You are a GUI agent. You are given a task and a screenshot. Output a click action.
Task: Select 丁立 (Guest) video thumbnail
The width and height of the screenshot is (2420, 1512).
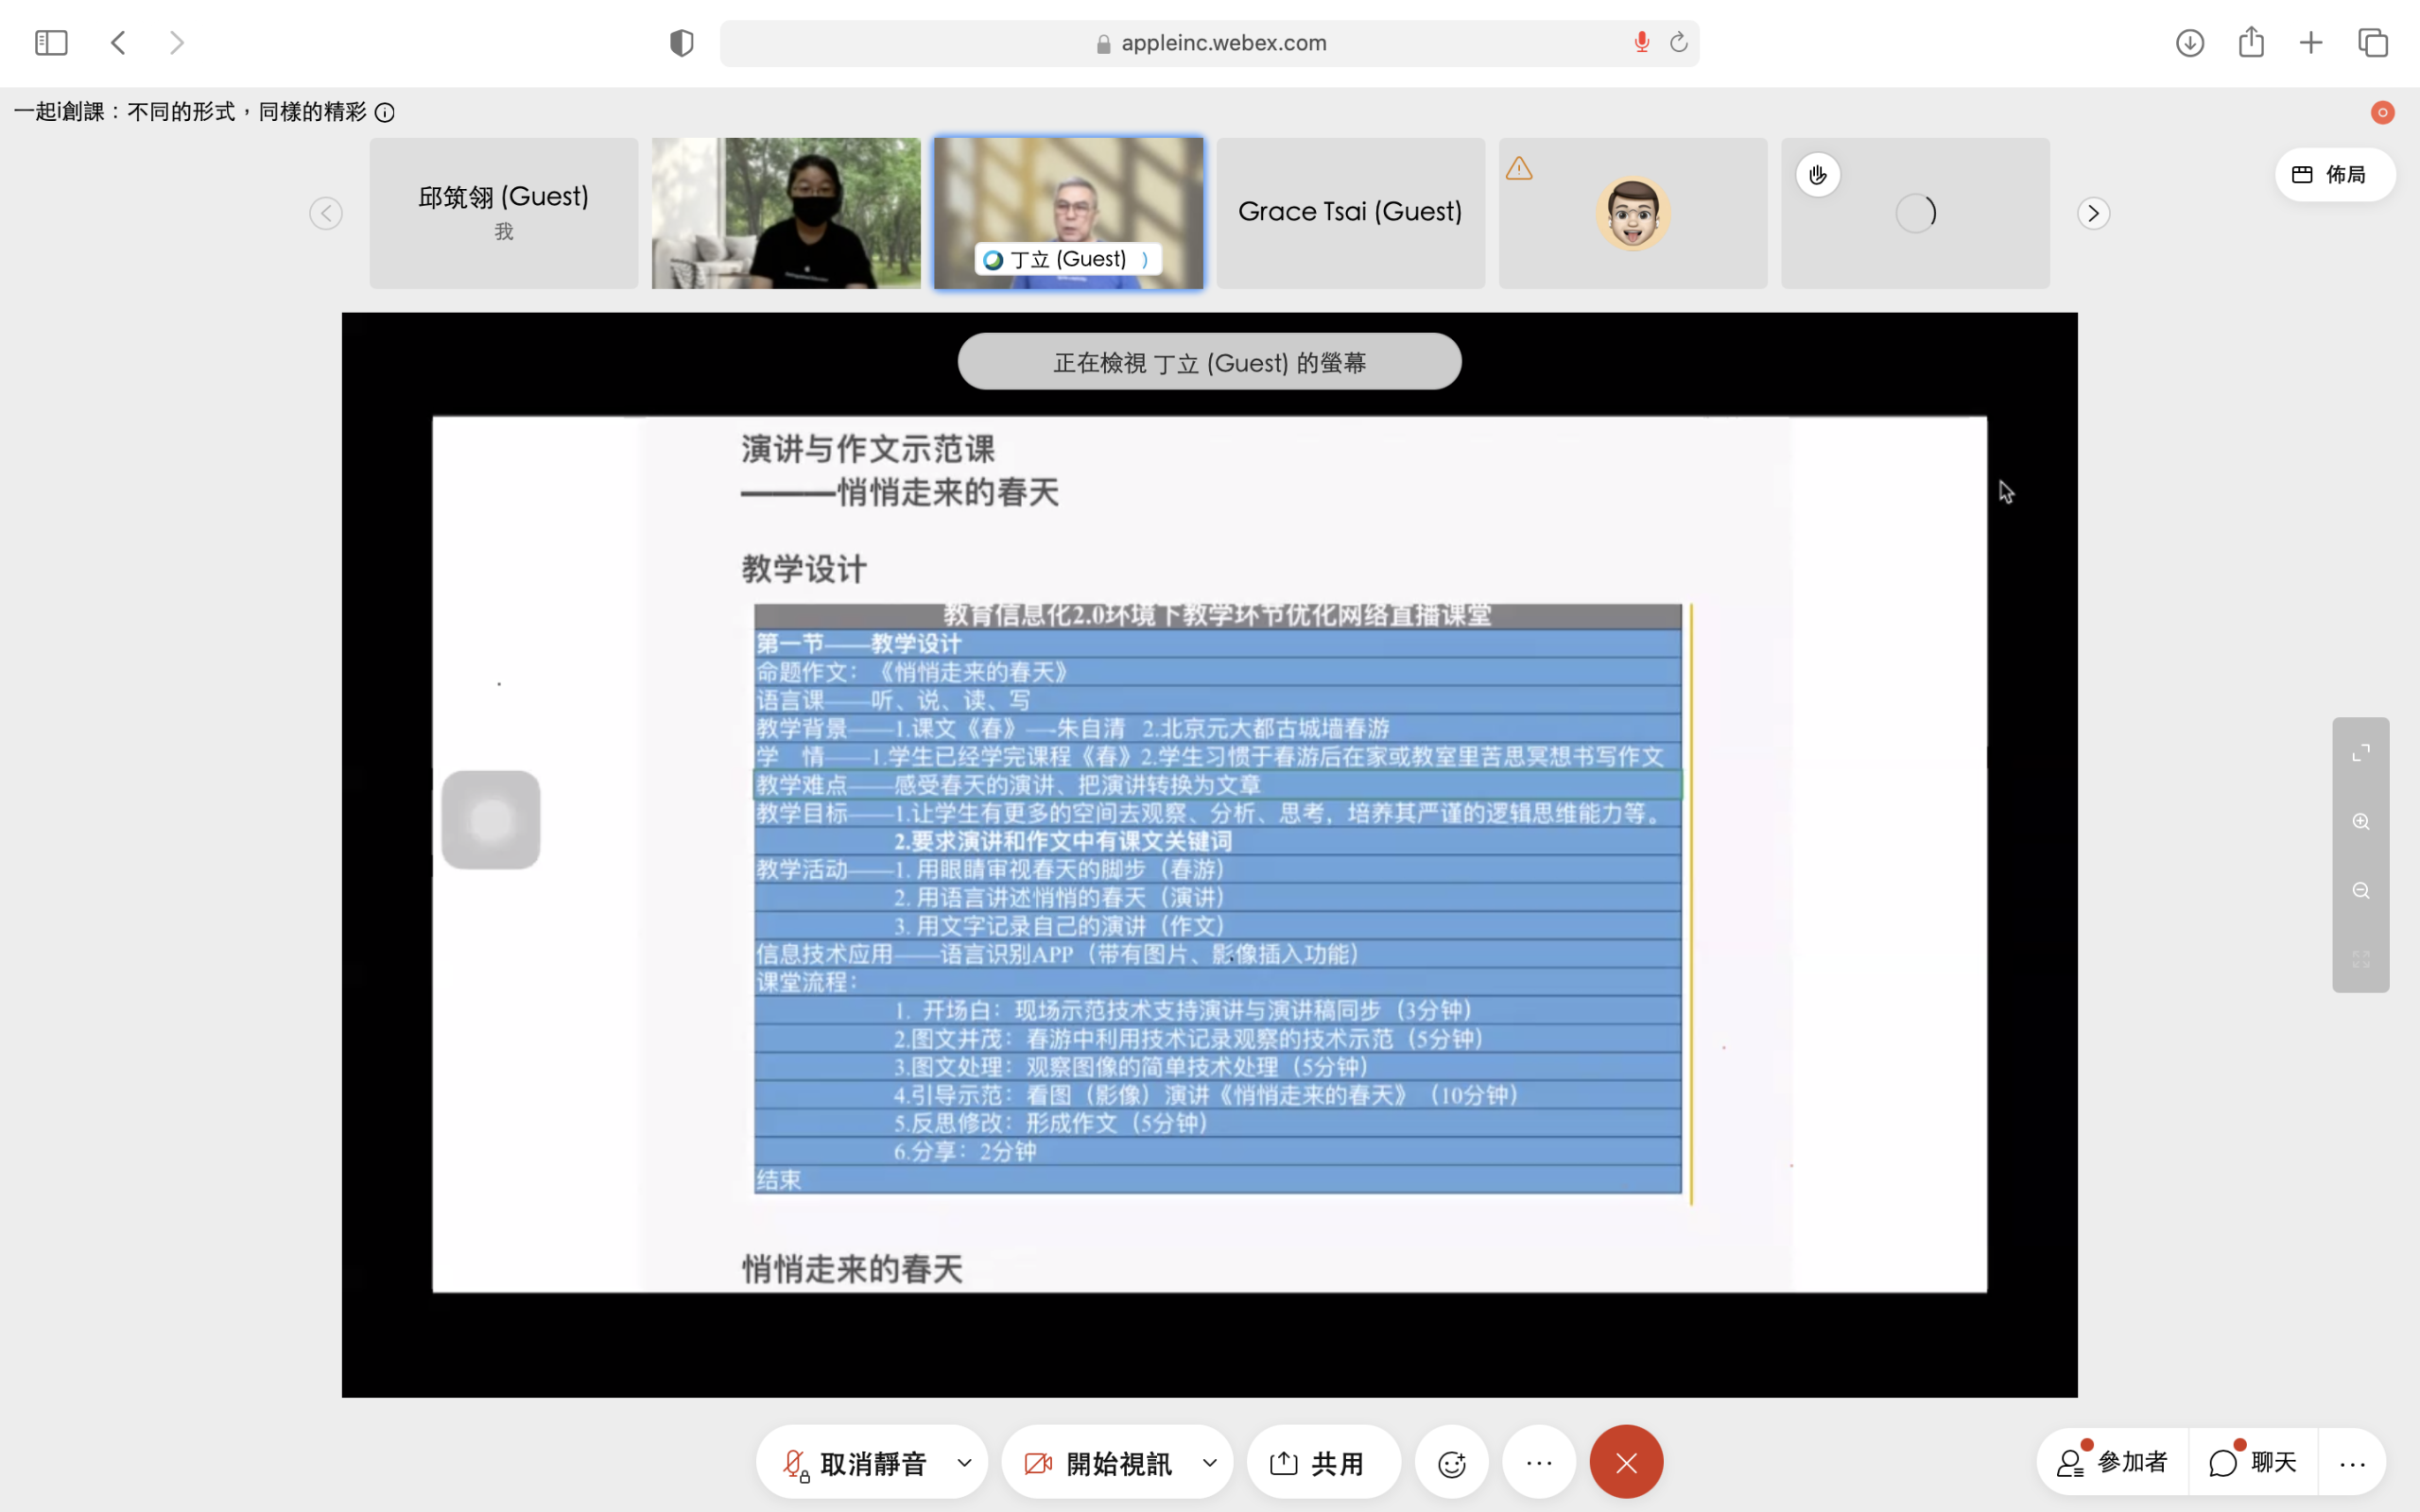pyautogui.click(x=1068, y=213)
